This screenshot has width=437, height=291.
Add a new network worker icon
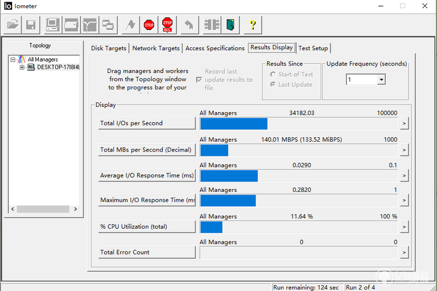pyautogui.click(x=90, y=25)
